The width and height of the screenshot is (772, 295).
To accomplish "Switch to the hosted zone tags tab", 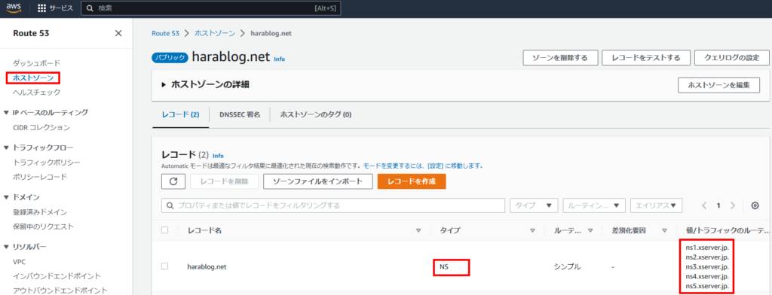I will (316, 114).
